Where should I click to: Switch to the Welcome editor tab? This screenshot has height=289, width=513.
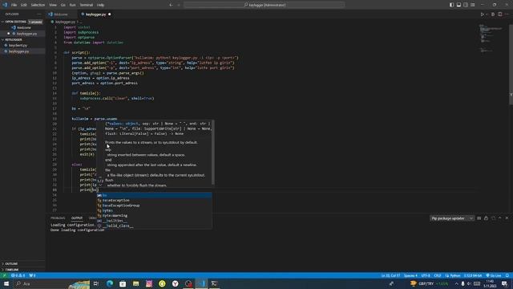click(x=61, y=14)
